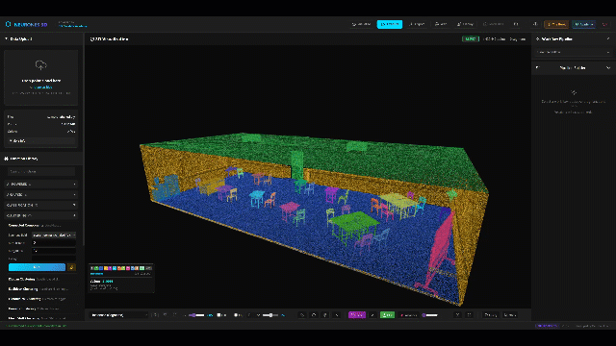This screenshot has height=346, width=616.
Task: Click the purple slider in the bottom toolbar
Action: tap(196, 315)
